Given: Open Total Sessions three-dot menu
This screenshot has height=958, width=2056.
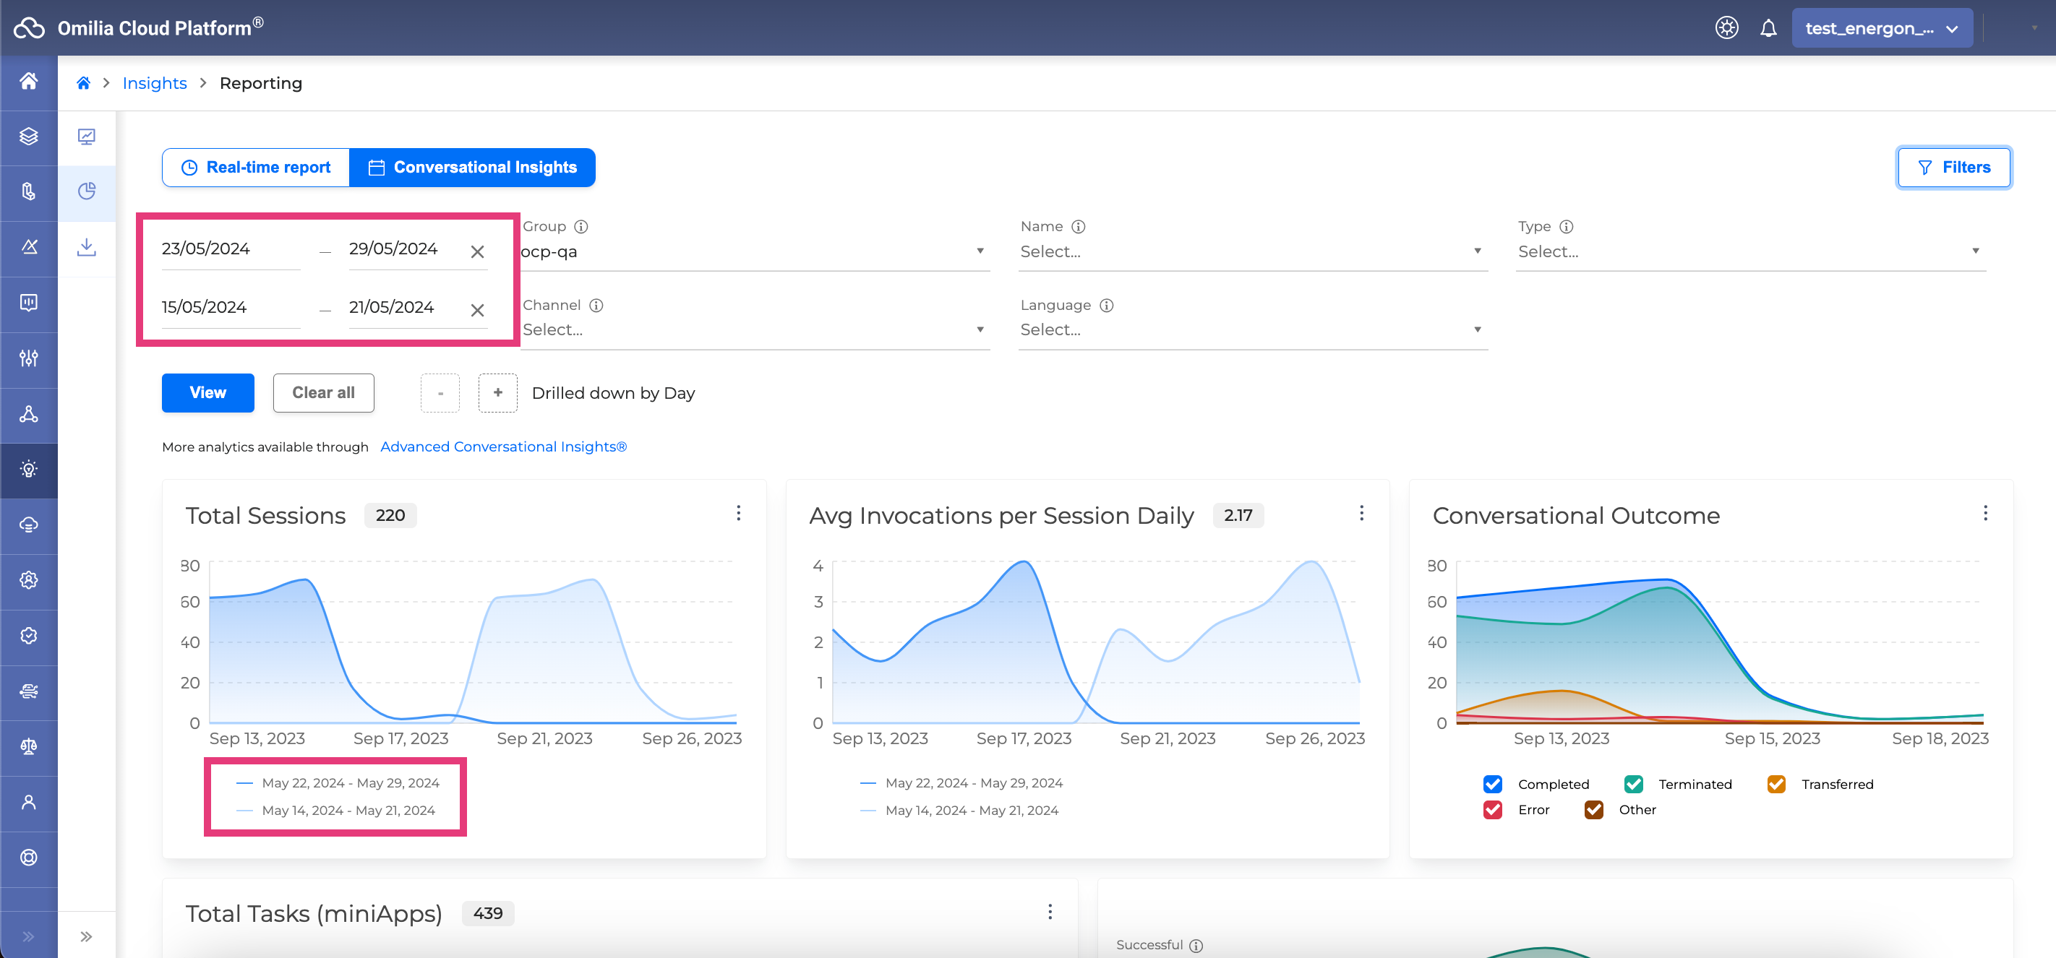Looking at the screenshot, I should click(738, 513).
